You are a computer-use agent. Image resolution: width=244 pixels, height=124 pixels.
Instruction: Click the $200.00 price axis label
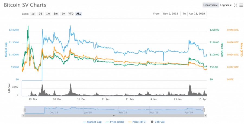pos(214,30)
